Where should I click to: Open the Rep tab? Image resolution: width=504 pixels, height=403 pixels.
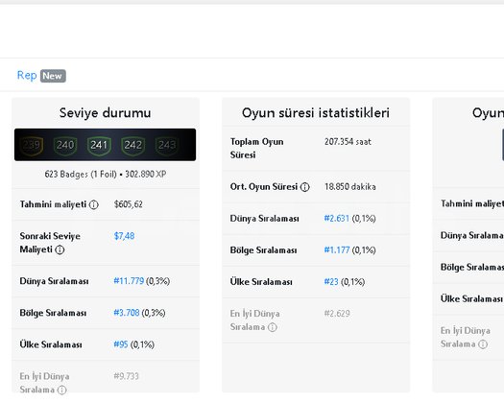tap(27, 76)
